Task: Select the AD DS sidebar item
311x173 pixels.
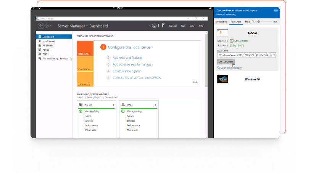Action: coord(46,50)
